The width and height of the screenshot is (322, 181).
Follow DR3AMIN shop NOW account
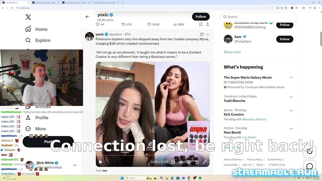point(285,25)
